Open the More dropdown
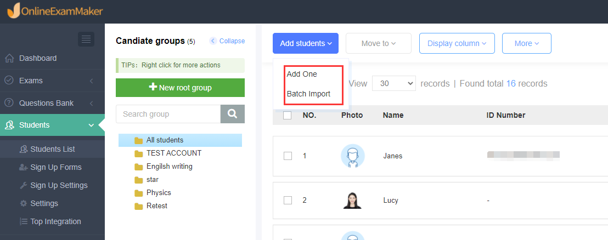Viewport: 608px width, 240px height. (x=527, y=43)
